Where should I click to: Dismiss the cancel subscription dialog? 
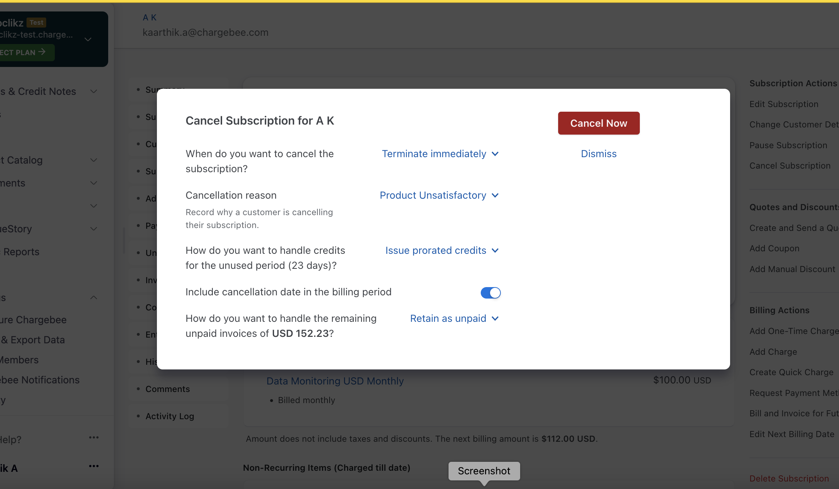pos(599,154)
